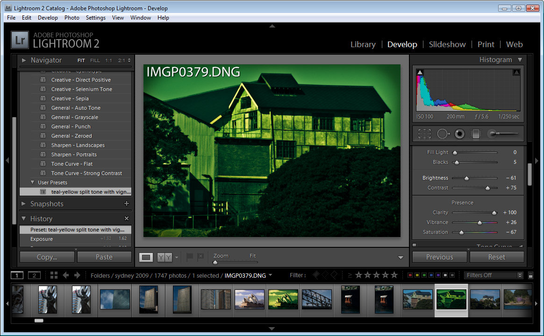The width and height of the screenshot is (544, 336).
Task: Select the Harbour Bridge thumbnail in filmstrip
Action: click(317, 299)
